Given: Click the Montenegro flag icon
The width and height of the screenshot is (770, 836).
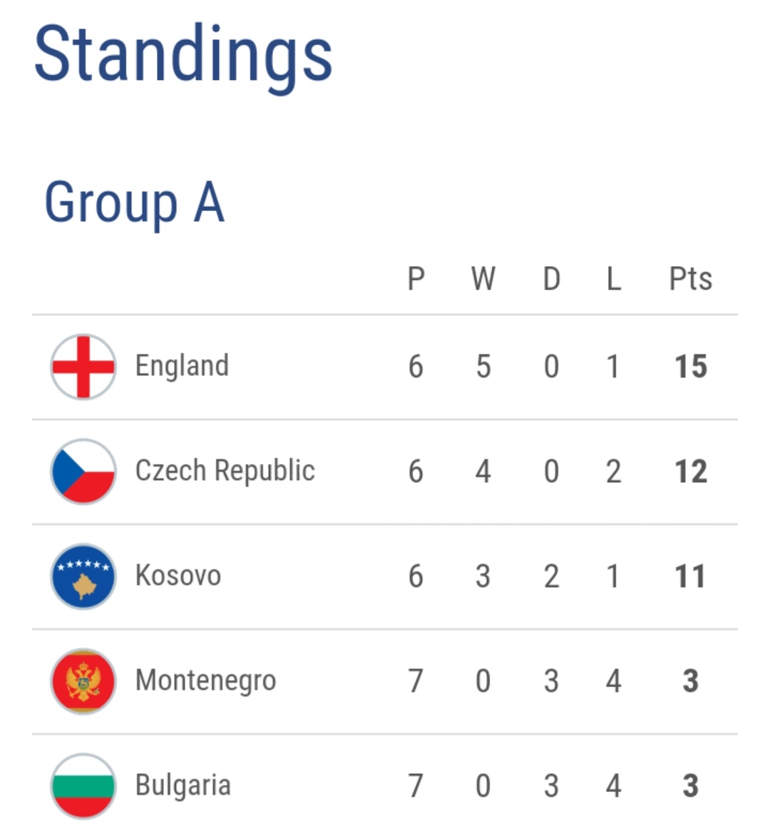Looking at the screenshot, I should (83, 681).
